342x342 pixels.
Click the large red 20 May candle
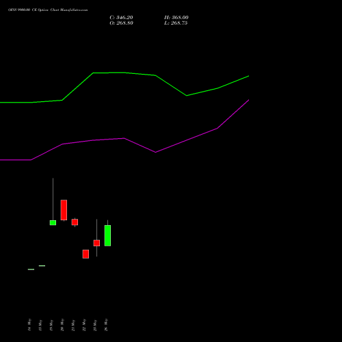64,210
